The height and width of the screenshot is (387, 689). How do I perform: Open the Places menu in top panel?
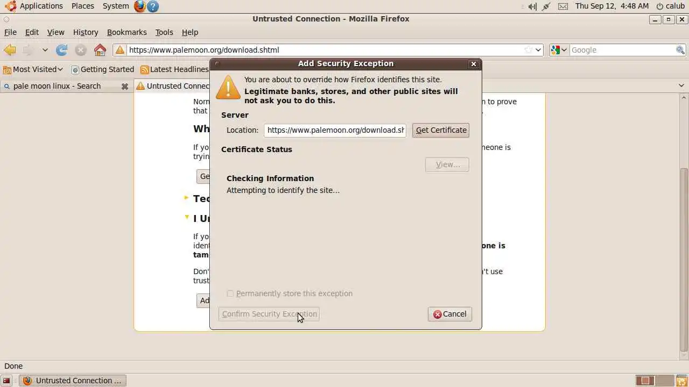coord(83,6)
